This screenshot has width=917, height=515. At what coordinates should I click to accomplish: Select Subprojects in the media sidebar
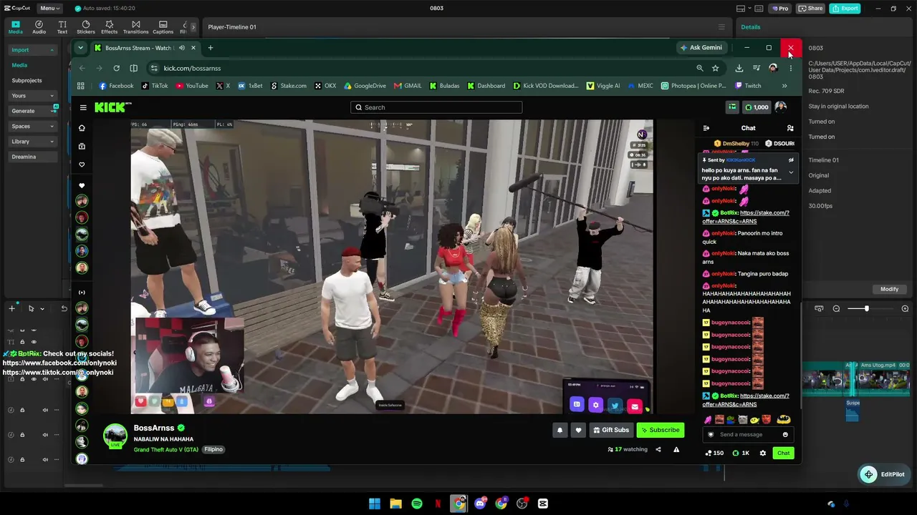coord(27,81)
